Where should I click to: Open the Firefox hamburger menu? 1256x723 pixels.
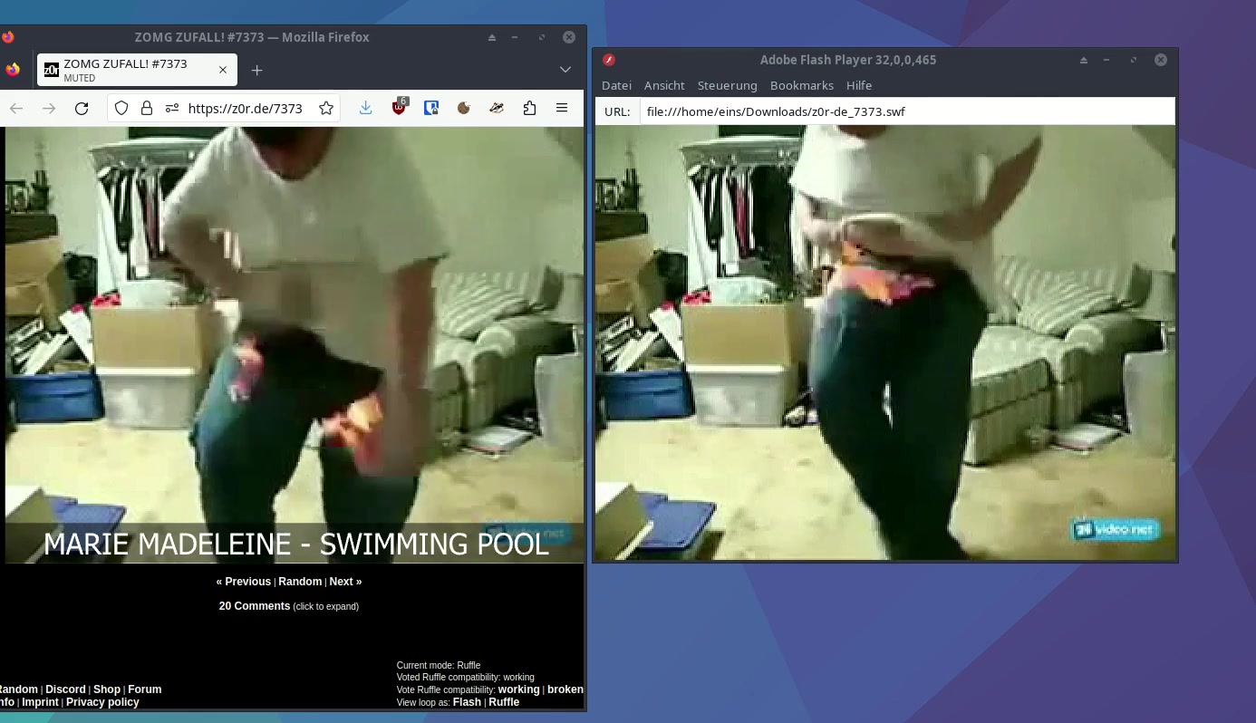562,108
